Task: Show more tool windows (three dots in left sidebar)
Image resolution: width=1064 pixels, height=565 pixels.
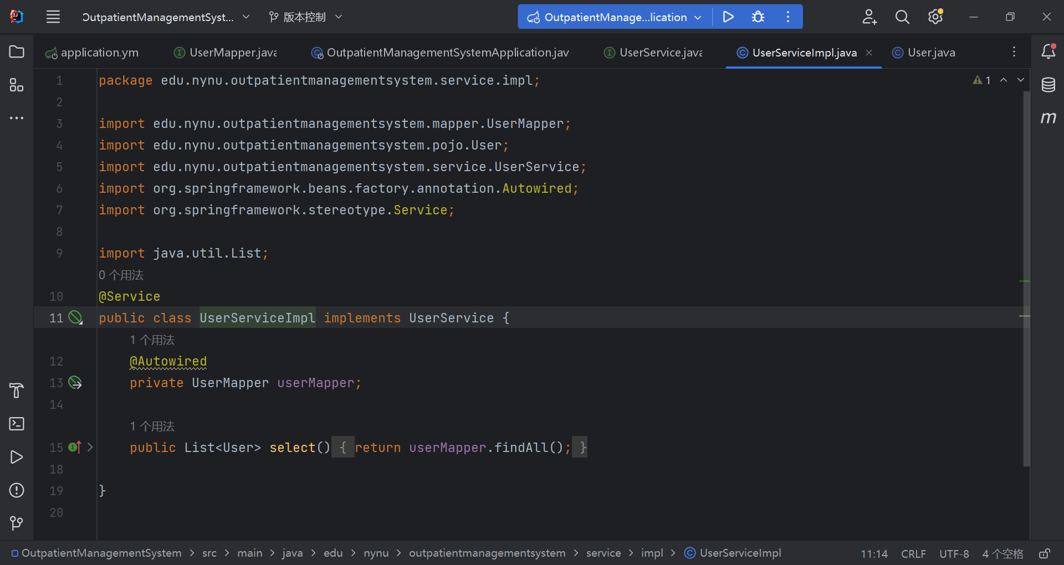Action: click(x=17, y=118)
